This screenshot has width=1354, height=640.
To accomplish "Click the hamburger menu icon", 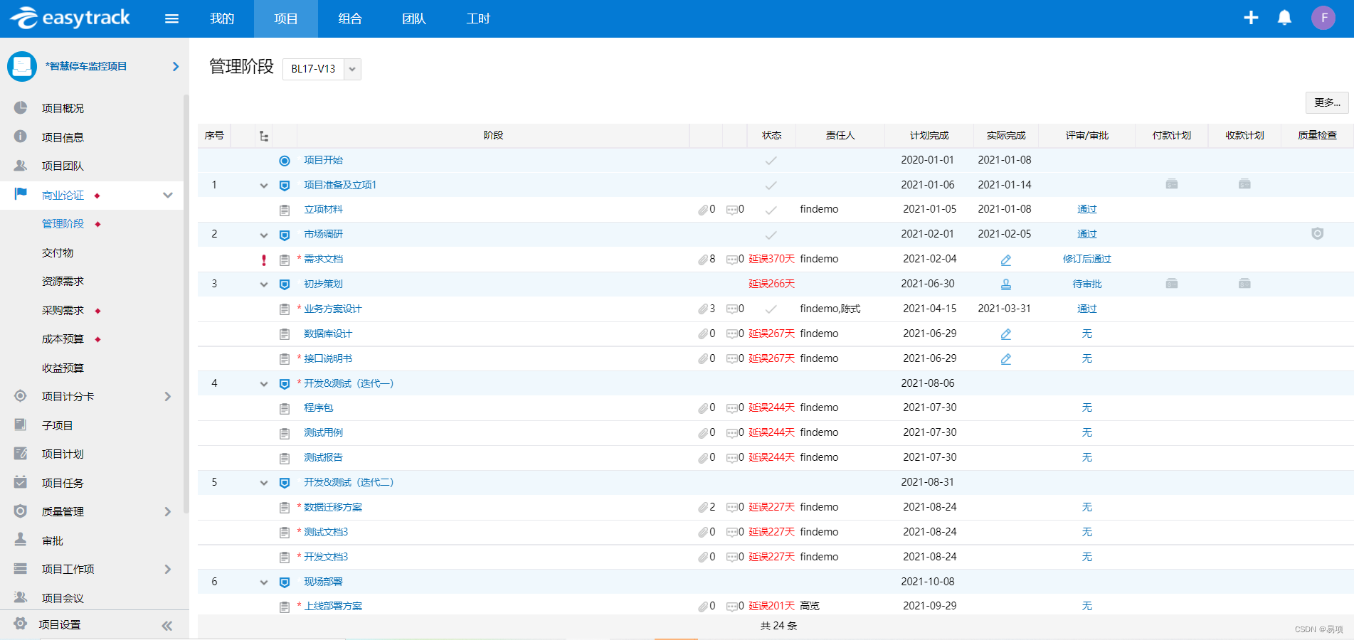I will click(171, 18).
